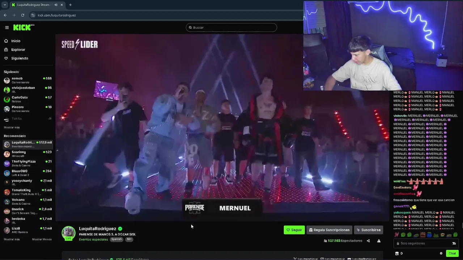The image size is (463, 260).
Task: Click LuquitaRodriguez live avatar
Action: pyautogui.click(x=68, y=233)
